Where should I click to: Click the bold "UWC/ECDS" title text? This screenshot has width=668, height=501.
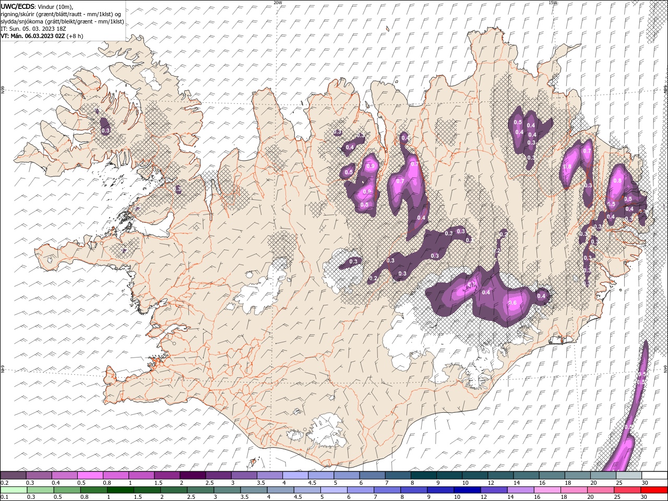click(x=18, y=6)
